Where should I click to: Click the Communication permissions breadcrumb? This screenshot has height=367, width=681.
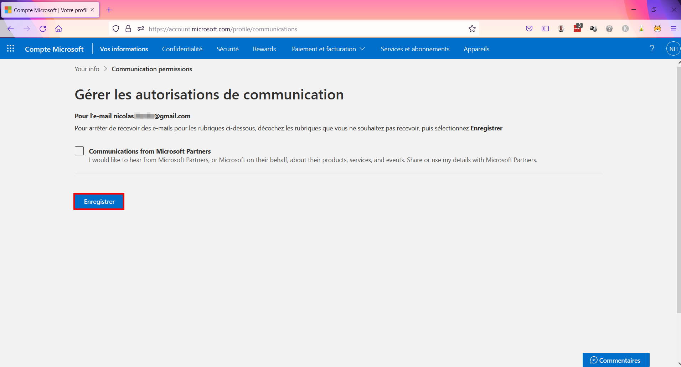152,69
